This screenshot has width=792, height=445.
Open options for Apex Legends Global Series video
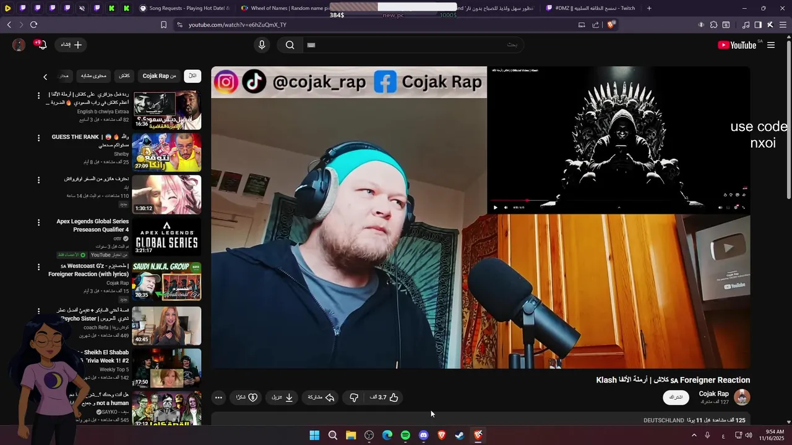coord(38,222)
